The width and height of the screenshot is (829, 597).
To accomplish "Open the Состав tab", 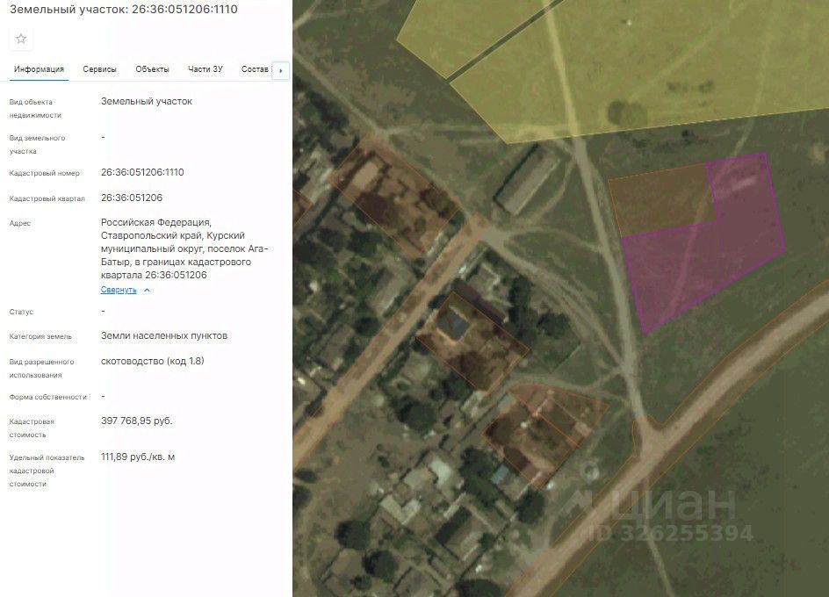I will point(255,69).
